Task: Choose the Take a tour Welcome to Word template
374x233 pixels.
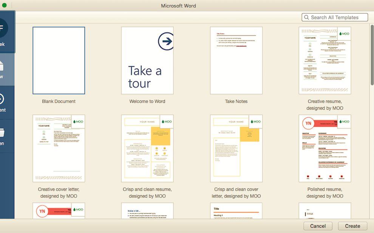Action: coord(147,61)
